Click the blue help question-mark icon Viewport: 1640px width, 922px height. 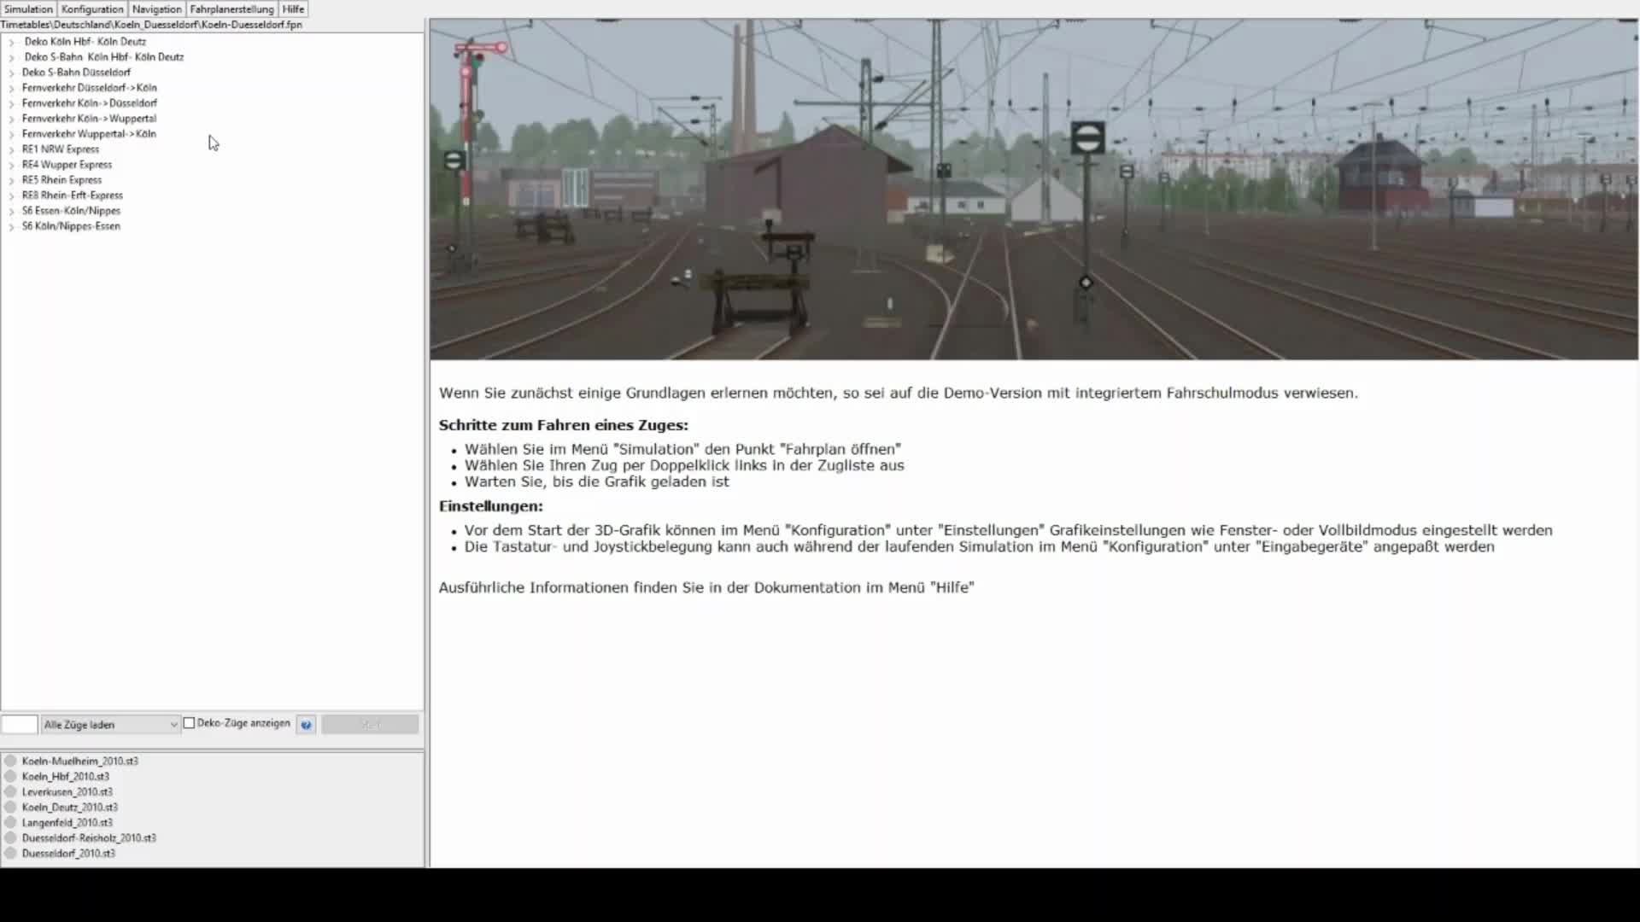[306, 725]
